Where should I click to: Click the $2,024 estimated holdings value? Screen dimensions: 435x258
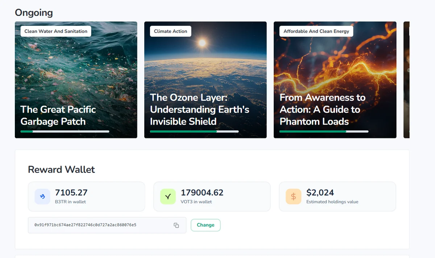click(320, 192)
